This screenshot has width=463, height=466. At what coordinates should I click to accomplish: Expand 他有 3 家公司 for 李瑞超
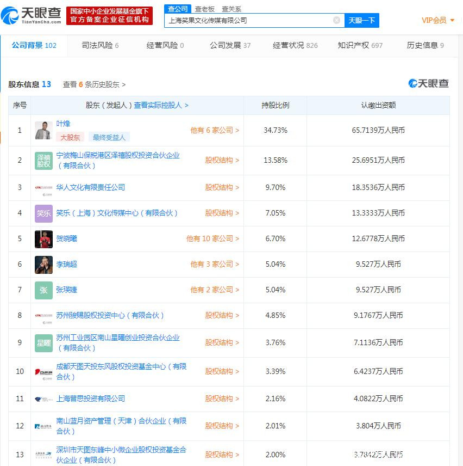click(x=215, y=264)
